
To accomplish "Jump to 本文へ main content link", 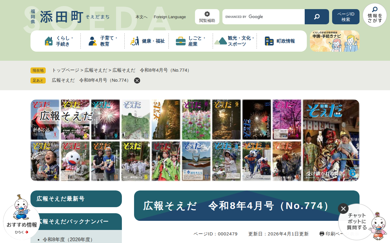I will point(141,17).
